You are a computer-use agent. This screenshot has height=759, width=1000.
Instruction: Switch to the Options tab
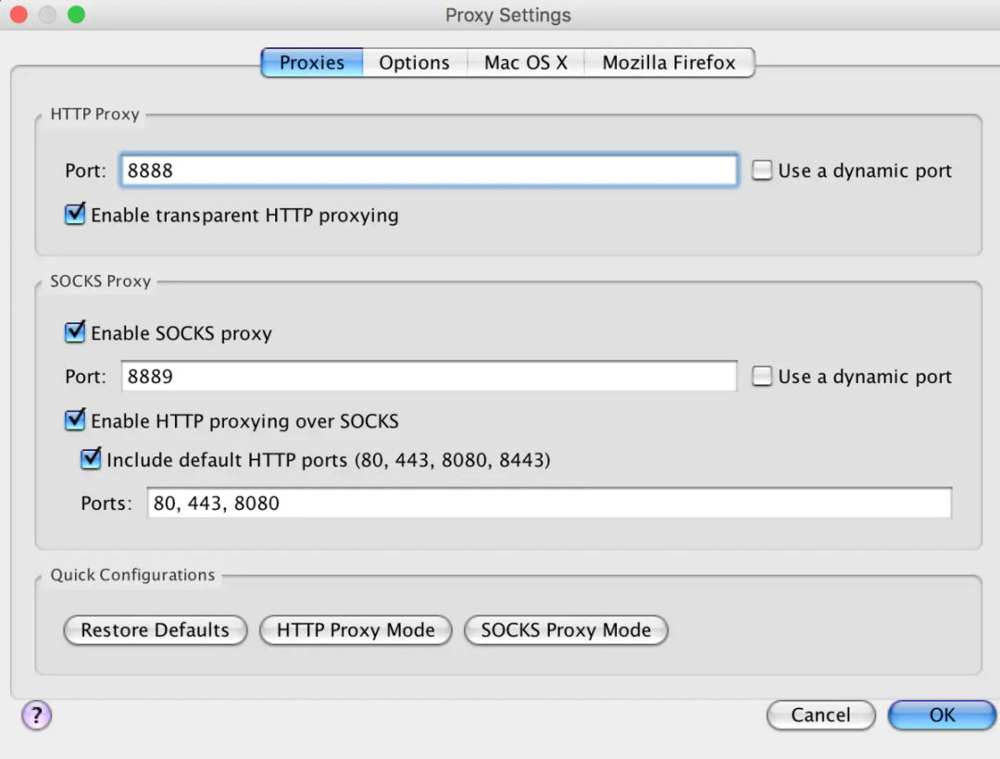click(414, 63)
